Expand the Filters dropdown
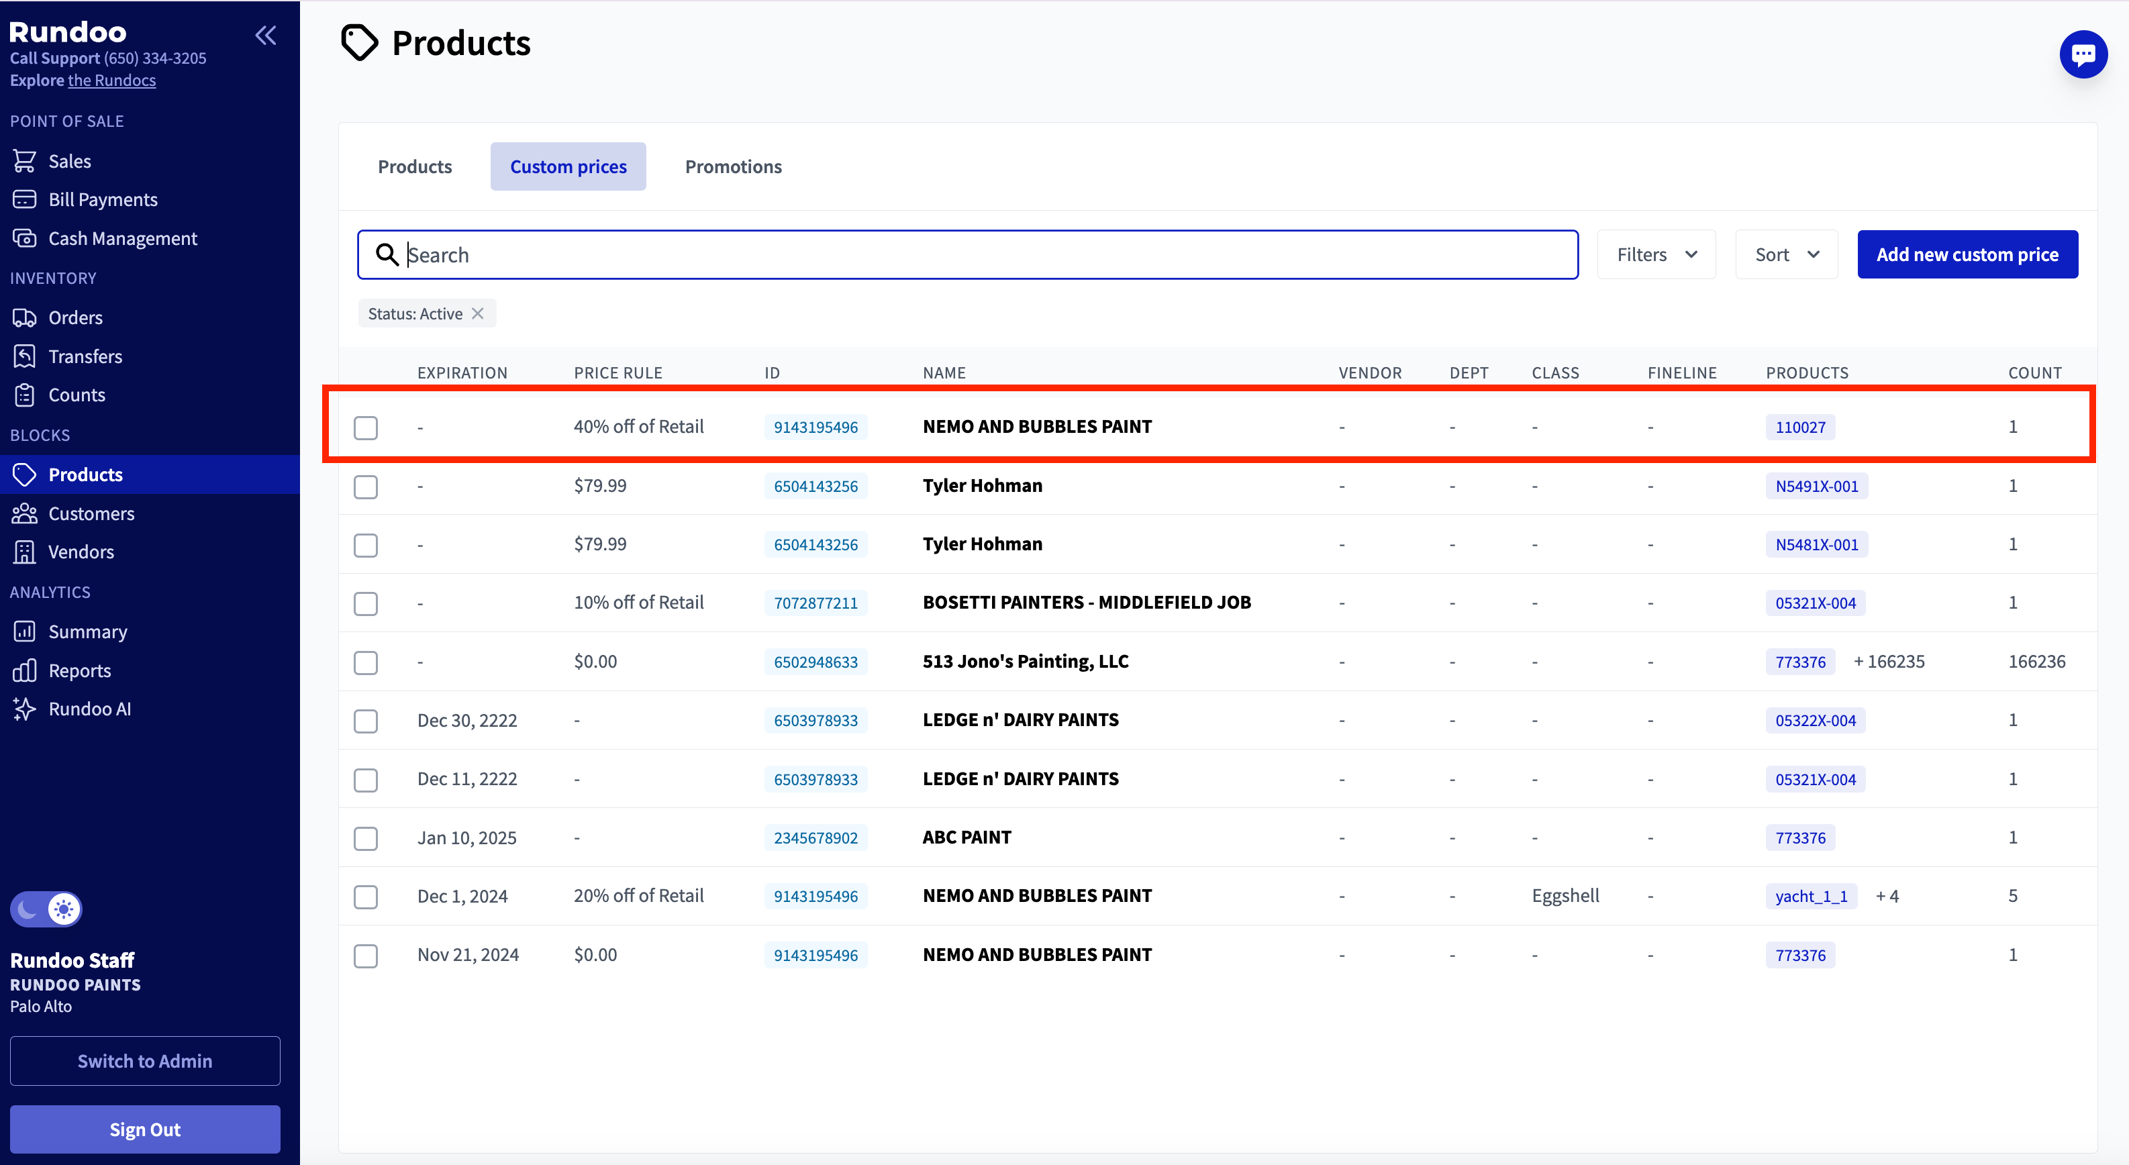Screen dimensions: 2129x1165 [x=1656, y=254]
